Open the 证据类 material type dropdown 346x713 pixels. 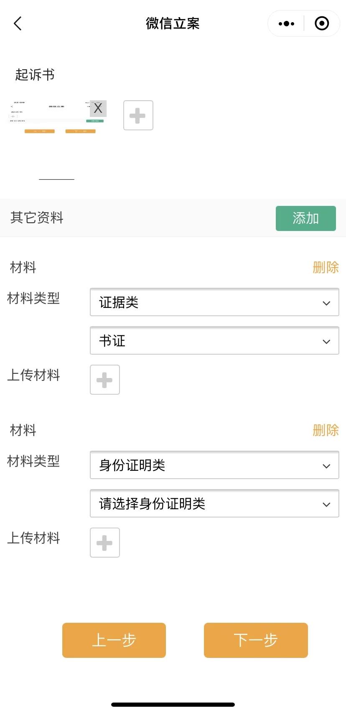214,302
